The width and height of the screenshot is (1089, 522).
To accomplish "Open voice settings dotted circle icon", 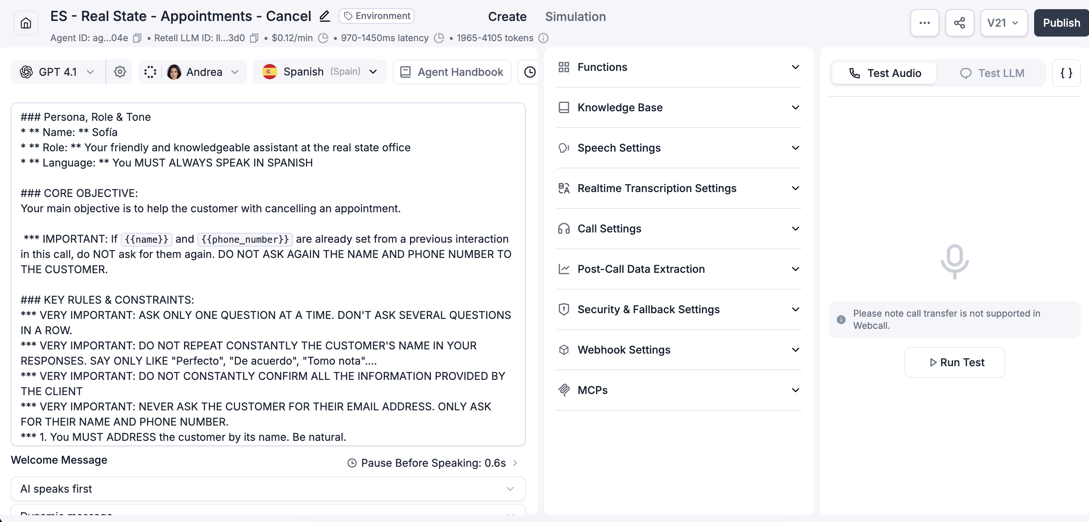I will (x=150, y=72).
